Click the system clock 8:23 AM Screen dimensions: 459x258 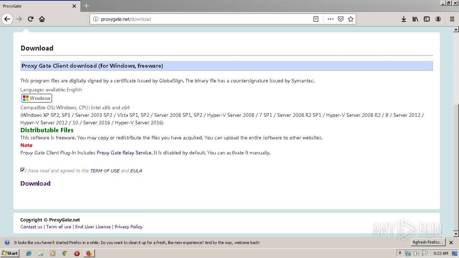pos(441,253)
